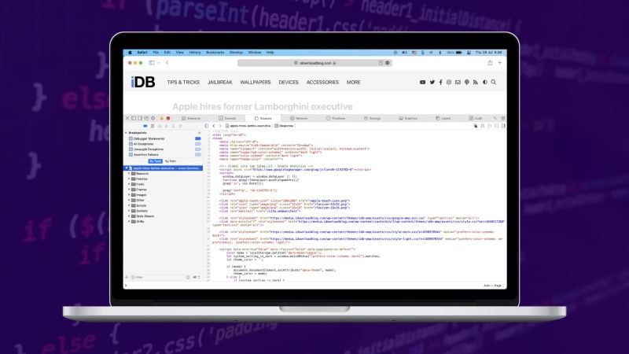Image resolution: width=629 pixels, height=354 pixels.
Task: Open Web Inspector settings gear icon
Action: (503, 119)
